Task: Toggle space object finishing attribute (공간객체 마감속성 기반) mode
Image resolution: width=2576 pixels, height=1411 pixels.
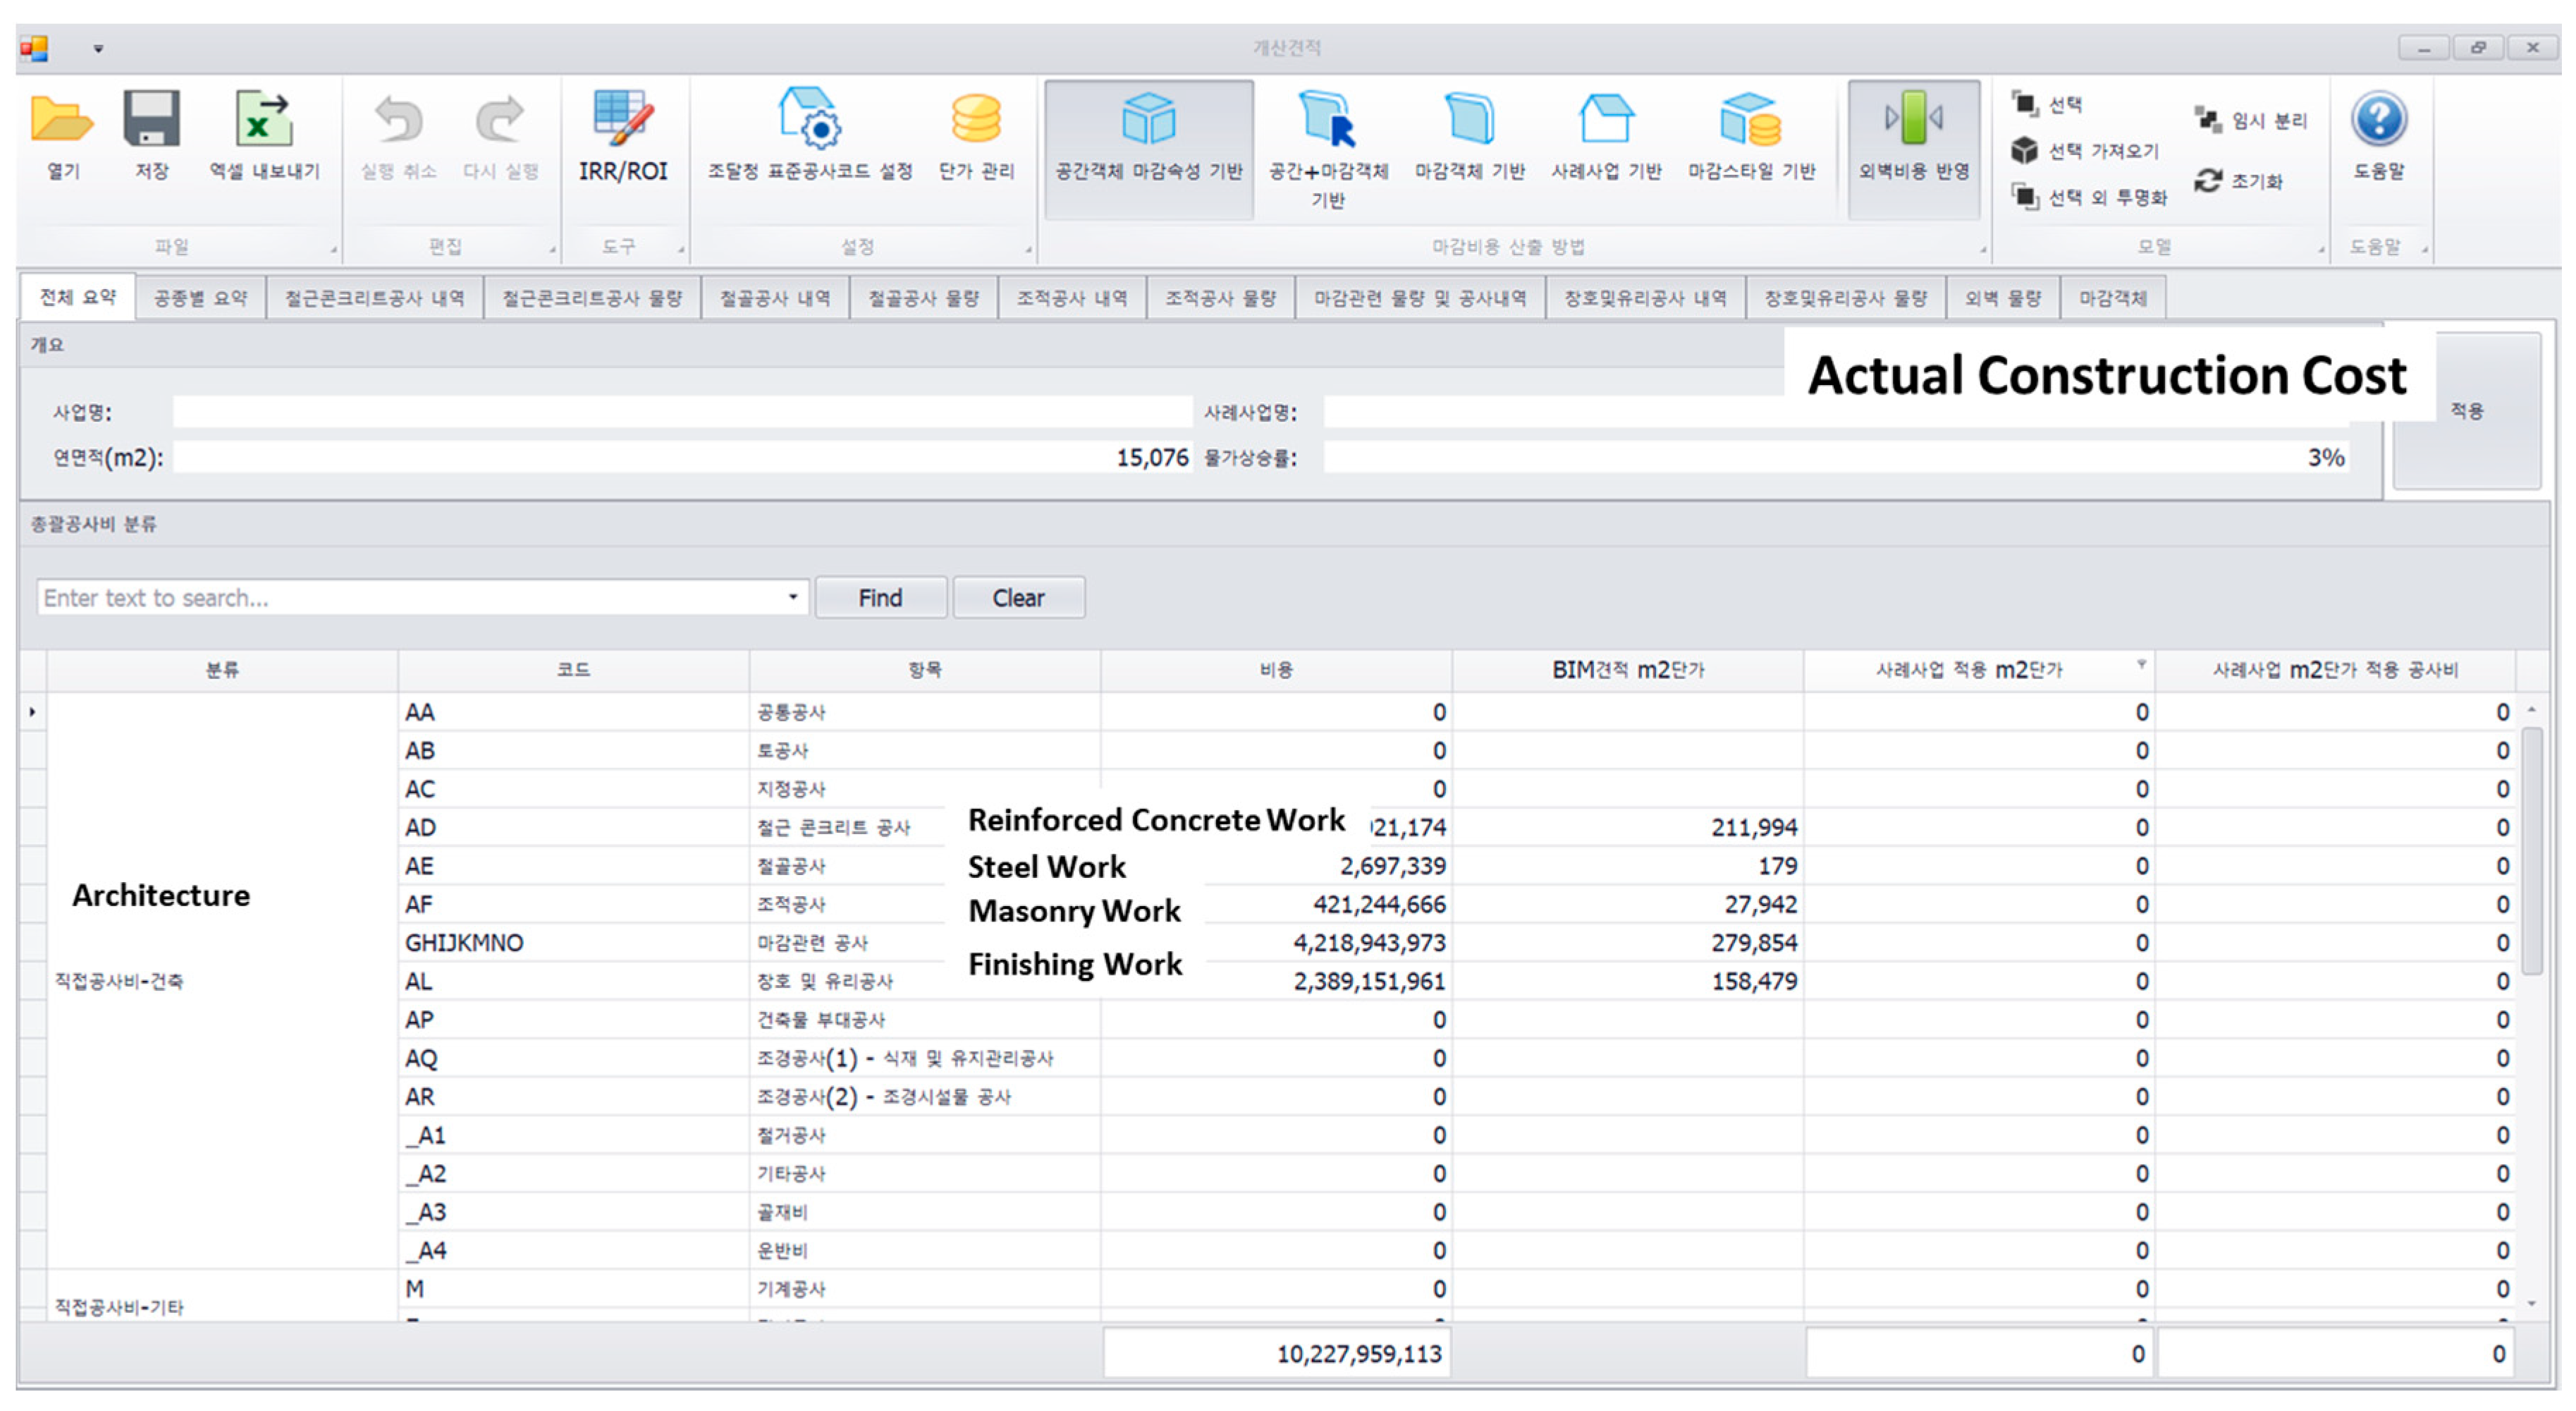Action: click(x=1148, y=121)
